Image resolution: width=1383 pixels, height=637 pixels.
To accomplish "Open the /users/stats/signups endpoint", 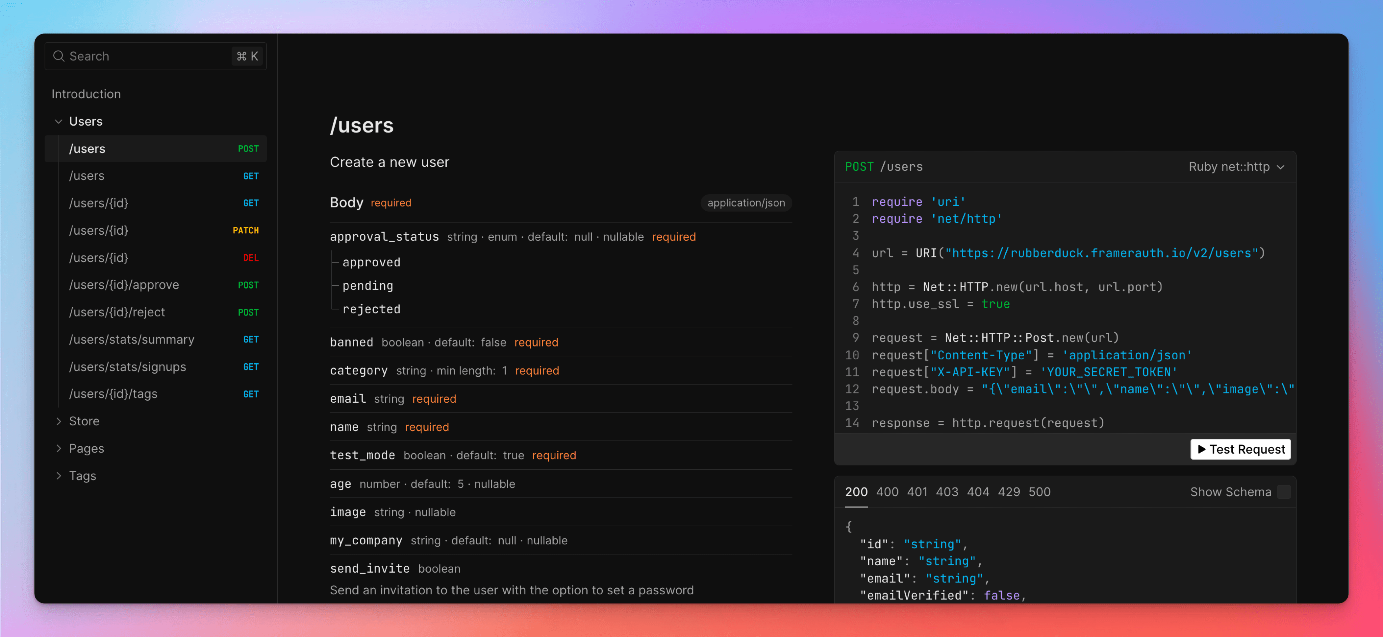I will (x=156, y=367).
